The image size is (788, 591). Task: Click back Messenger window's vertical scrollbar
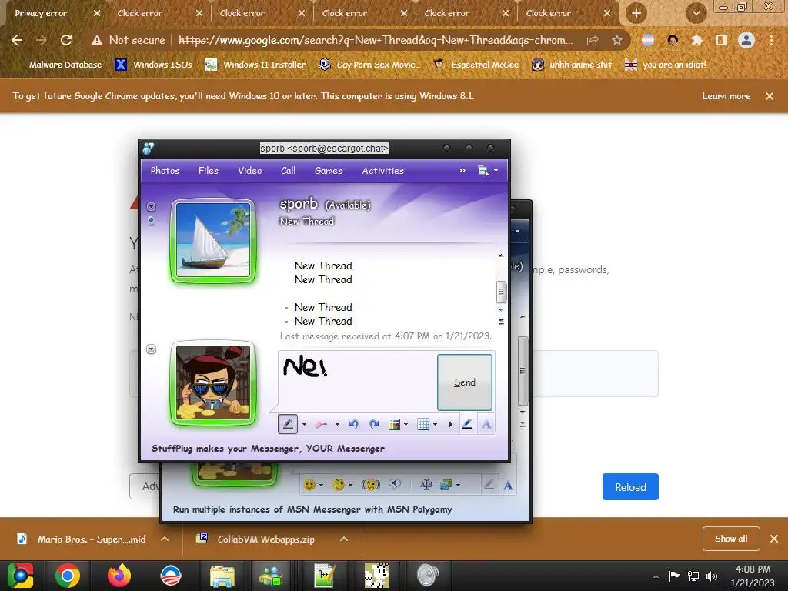tap(523, 371)
